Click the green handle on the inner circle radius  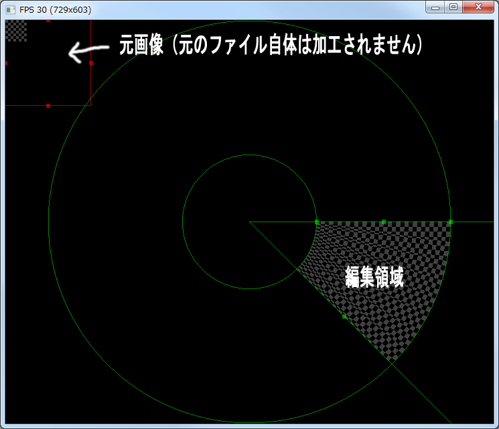click(317, 222)
